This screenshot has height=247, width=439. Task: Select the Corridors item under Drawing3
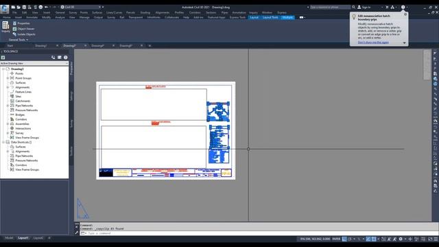[21, 119]
